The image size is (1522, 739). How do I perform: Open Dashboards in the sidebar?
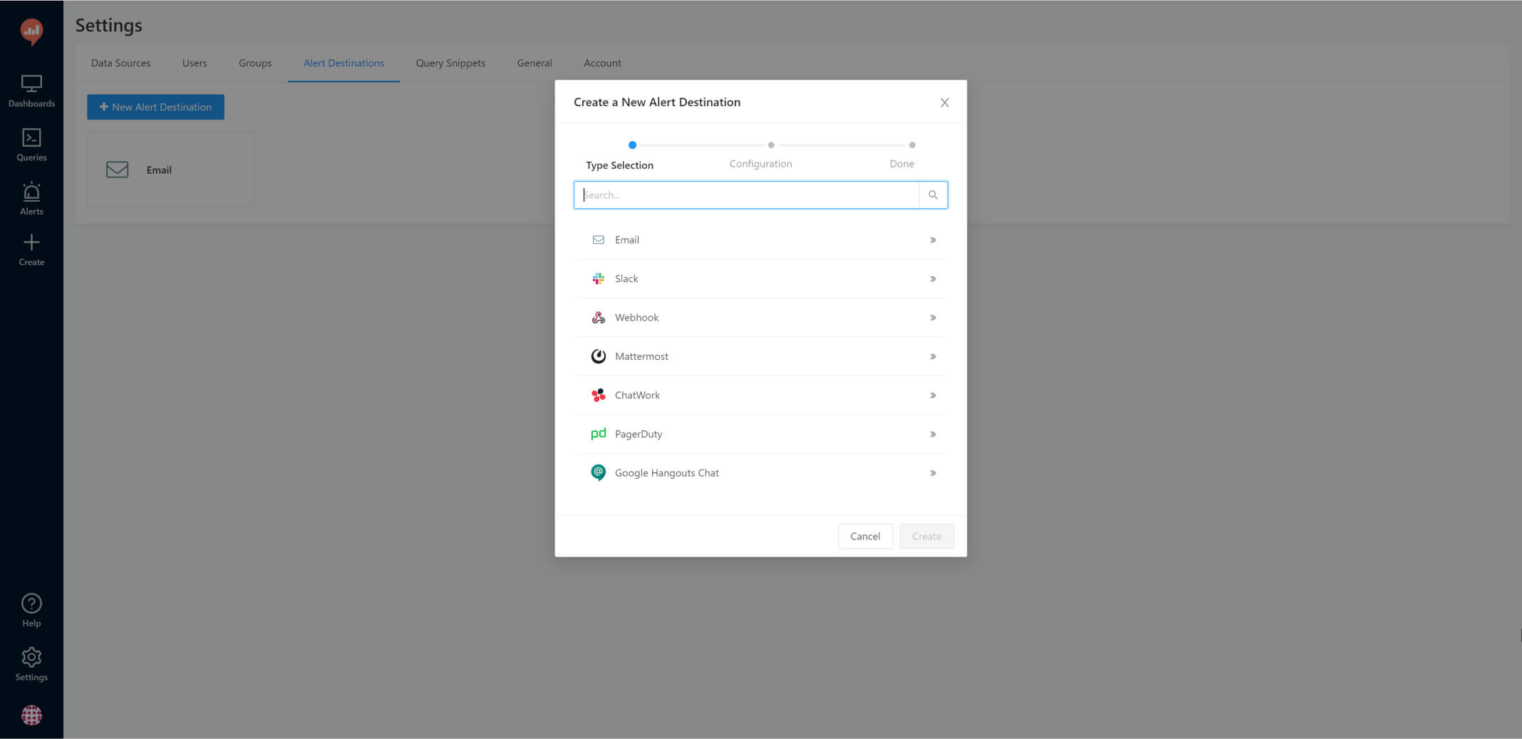coord(31,91)
